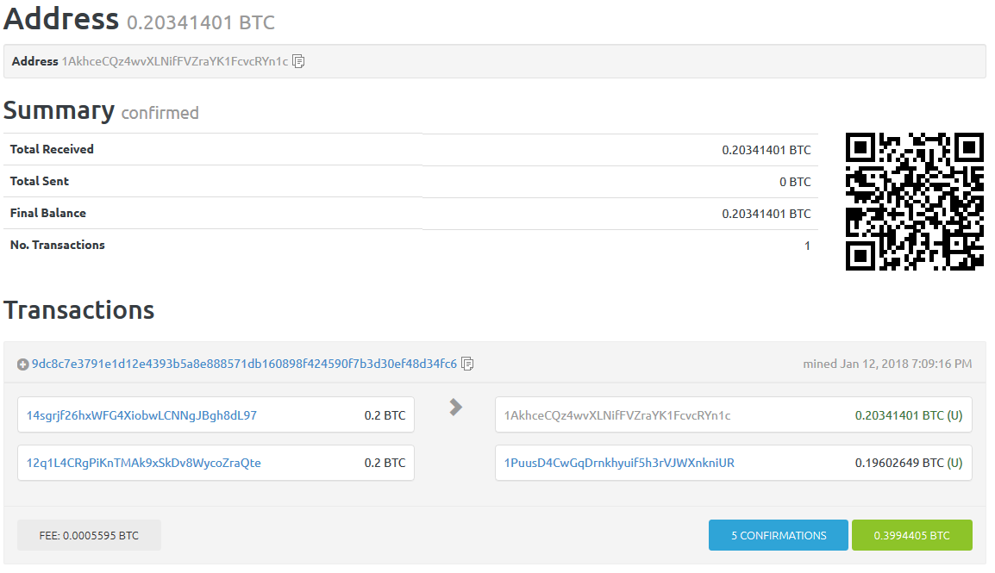Click the Total Sent row label
This screenshot has height=573, width=995.
click(40, 181)
